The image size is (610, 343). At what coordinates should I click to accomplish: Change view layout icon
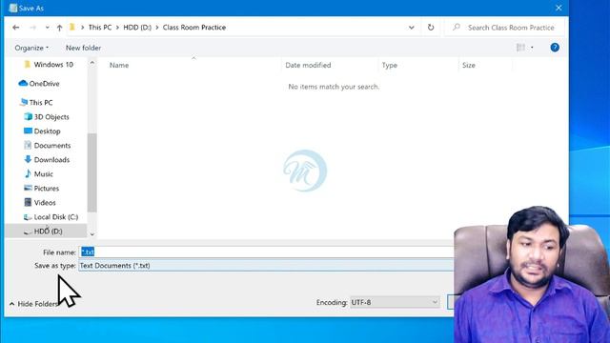tap(520, 48)
